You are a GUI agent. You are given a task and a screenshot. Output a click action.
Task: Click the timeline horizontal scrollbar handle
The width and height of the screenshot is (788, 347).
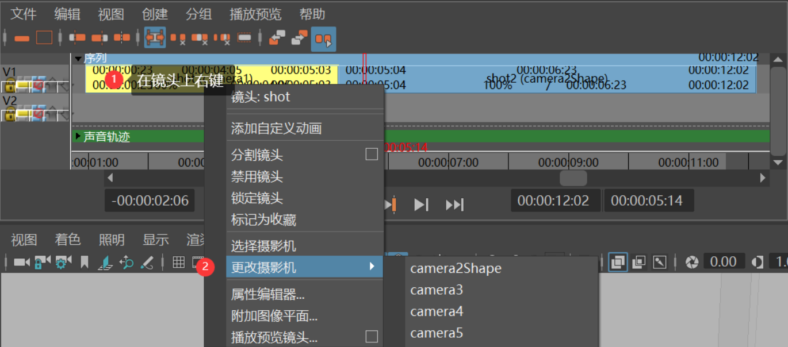coord(573,178)
